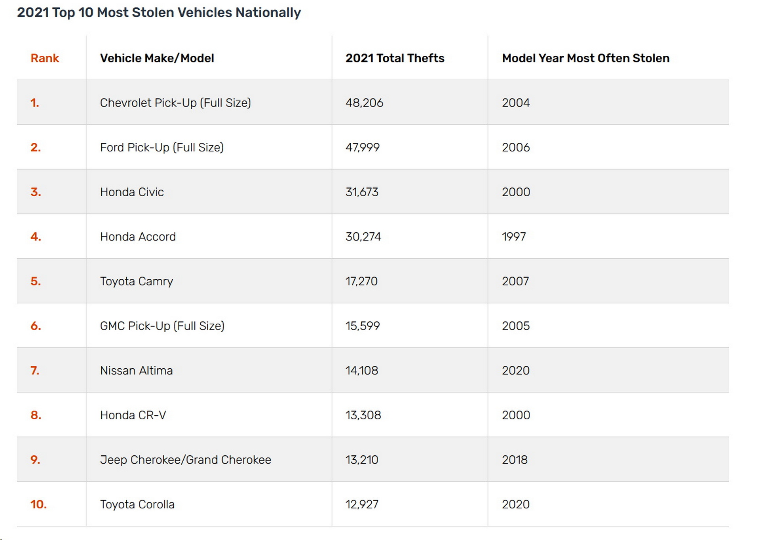This screenshot has height=540, width=760.
Task: Click the Toyota Corolla cell
Action: point(137,504)
